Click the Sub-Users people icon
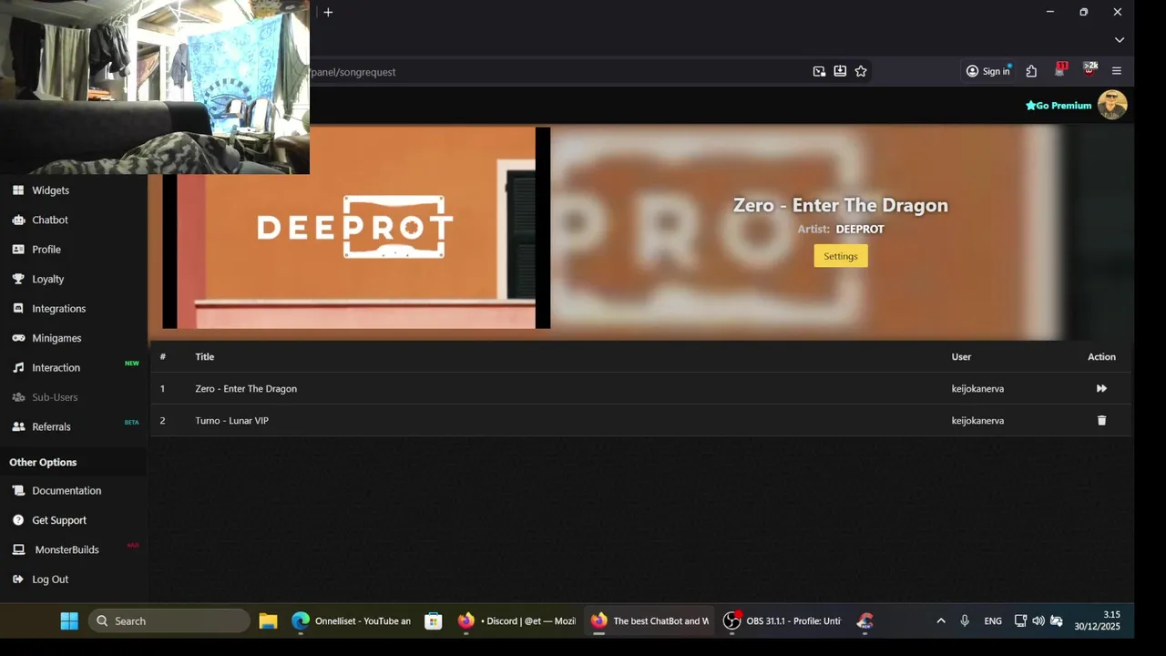The image size is (1166, 656). 18,397
